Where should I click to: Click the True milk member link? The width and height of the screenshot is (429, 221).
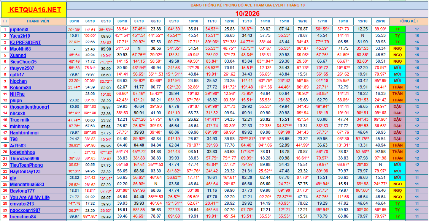[x=19, y=120]
